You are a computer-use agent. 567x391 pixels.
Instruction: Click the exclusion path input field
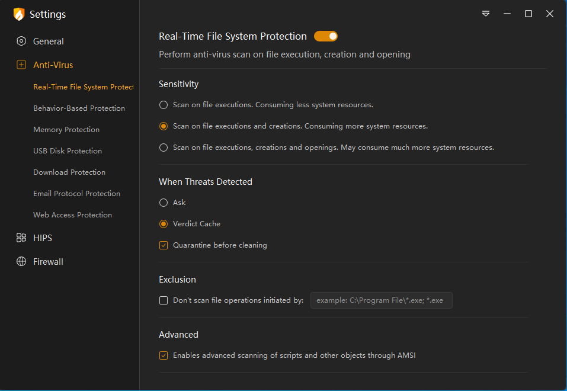[x=381, y=300]
